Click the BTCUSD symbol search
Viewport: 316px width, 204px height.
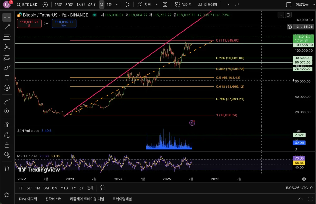click(27, 4)
